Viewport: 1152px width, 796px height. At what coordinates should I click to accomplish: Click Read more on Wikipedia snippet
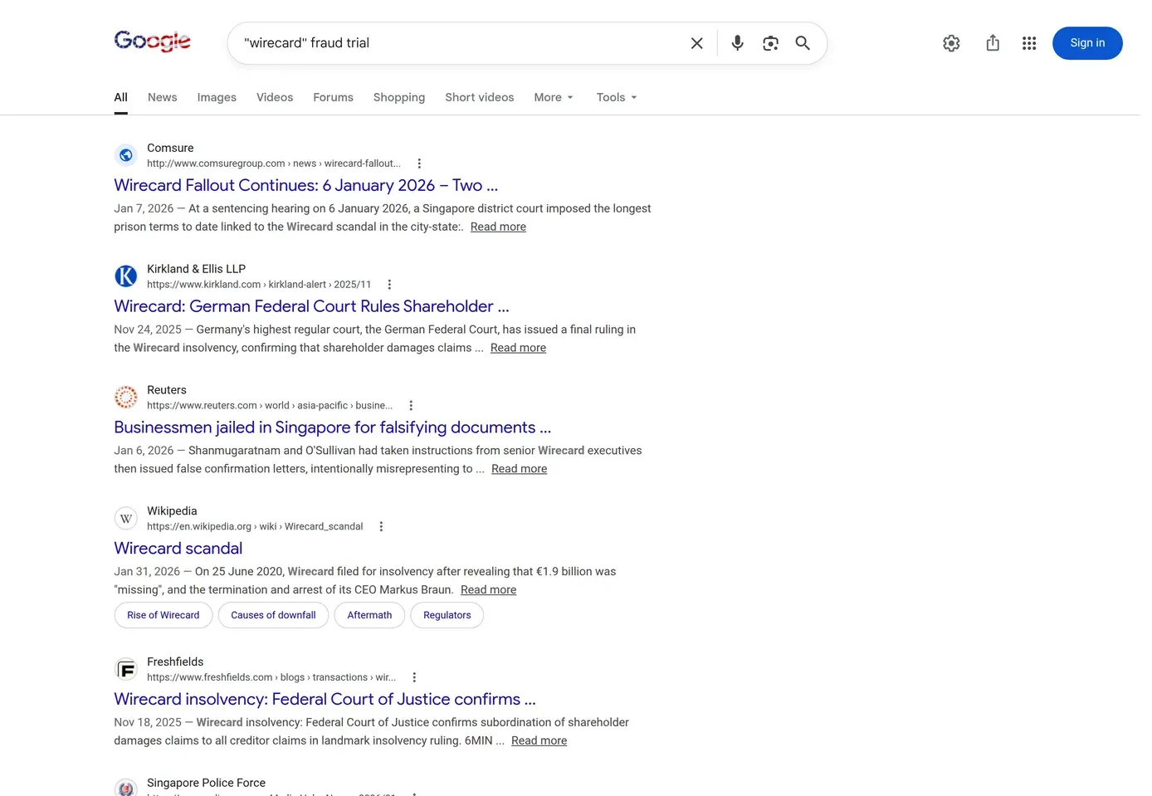488,590
